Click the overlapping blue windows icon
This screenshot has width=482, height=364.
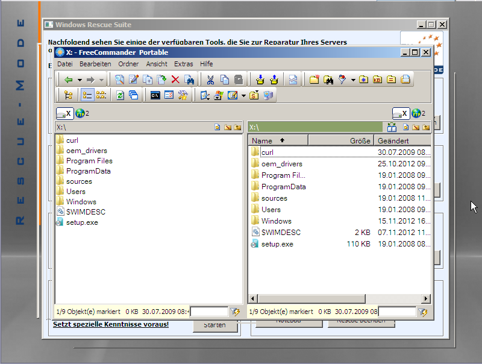(134, 95)
